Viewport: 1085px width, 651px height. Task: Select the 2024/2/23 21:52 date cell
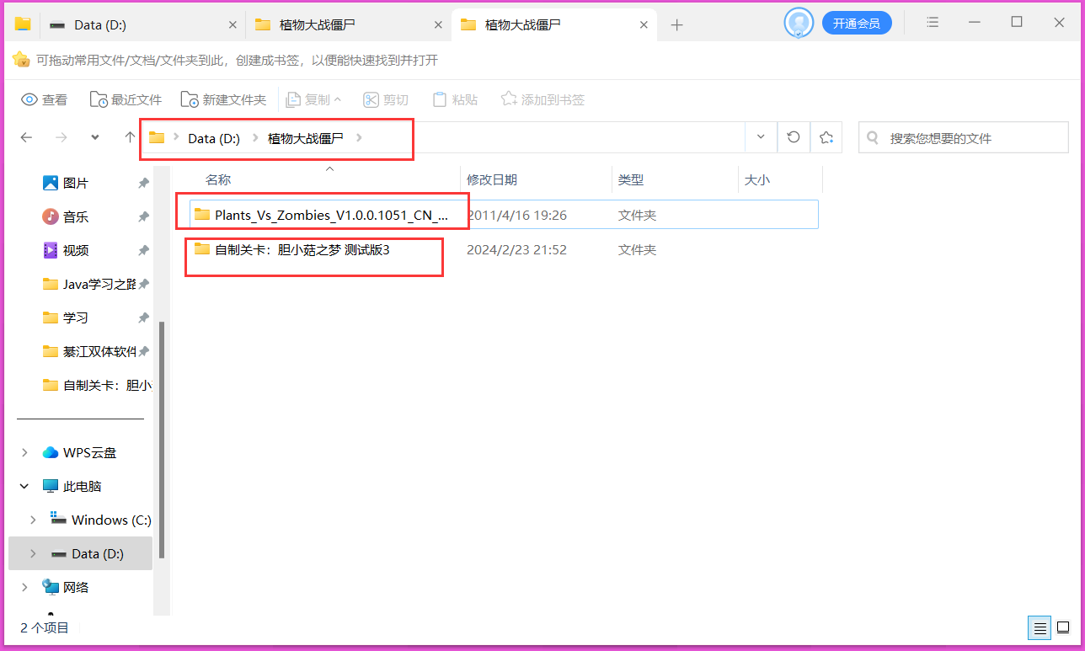(516, 249)
